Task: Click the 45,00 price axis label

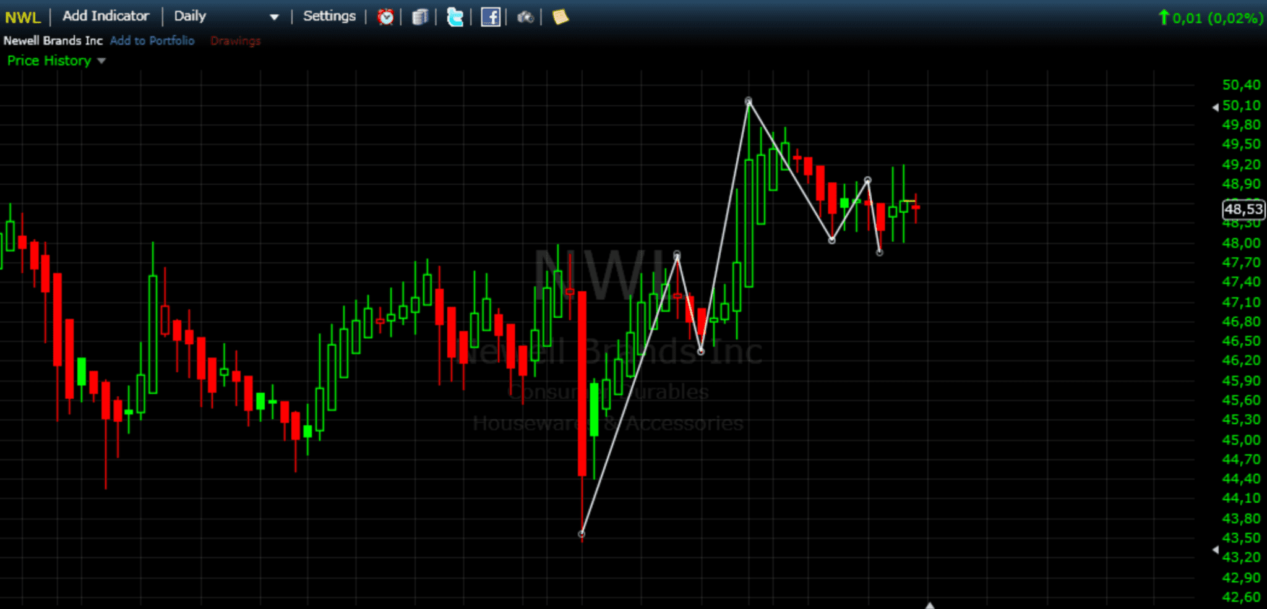Action: (x=1241, y=440)
